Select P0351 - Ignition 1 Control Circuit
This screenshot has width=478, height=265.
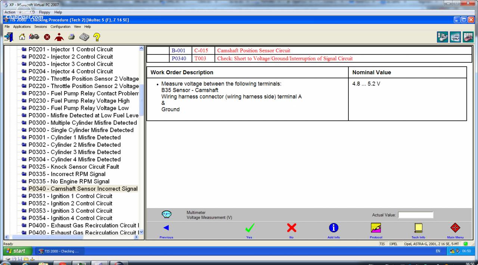click(71, 196)
